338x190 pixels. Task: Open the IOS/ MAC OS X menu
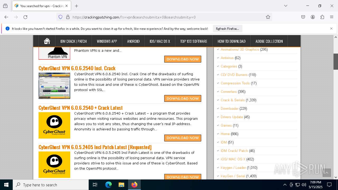point(160,41)
